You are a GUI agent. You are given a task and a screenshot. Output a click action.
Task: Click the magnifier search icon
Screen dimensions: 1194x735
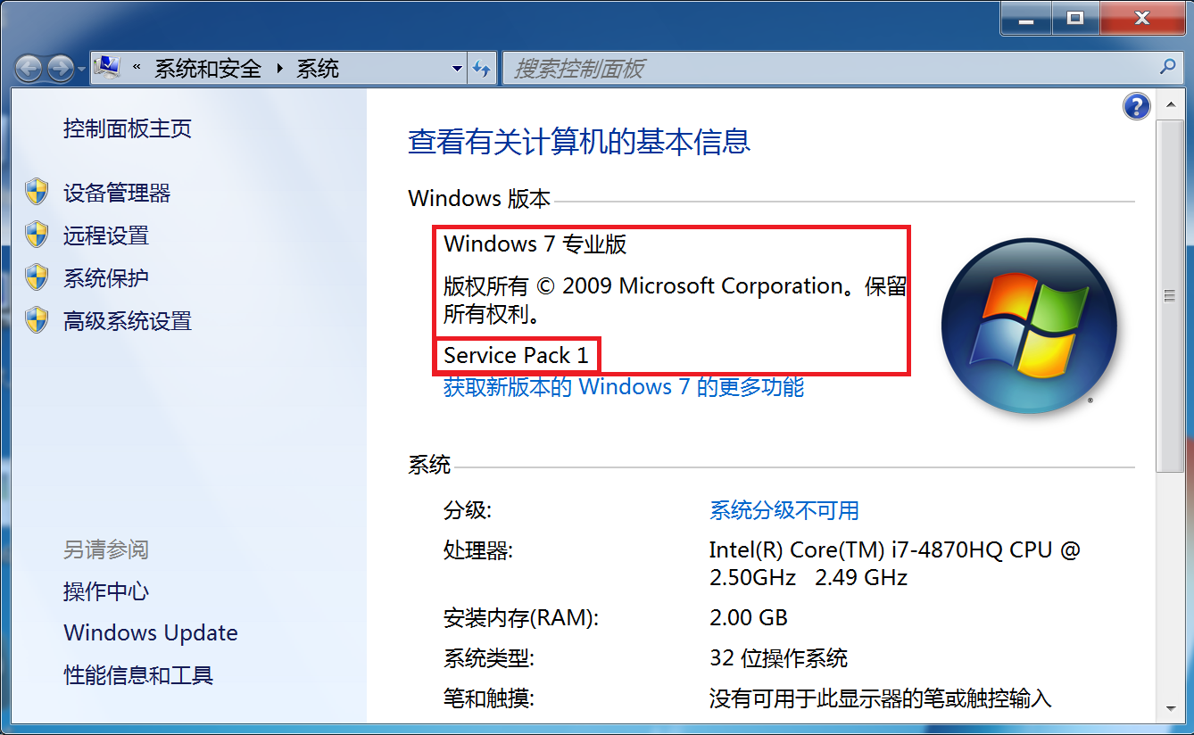click(1167, 68)
